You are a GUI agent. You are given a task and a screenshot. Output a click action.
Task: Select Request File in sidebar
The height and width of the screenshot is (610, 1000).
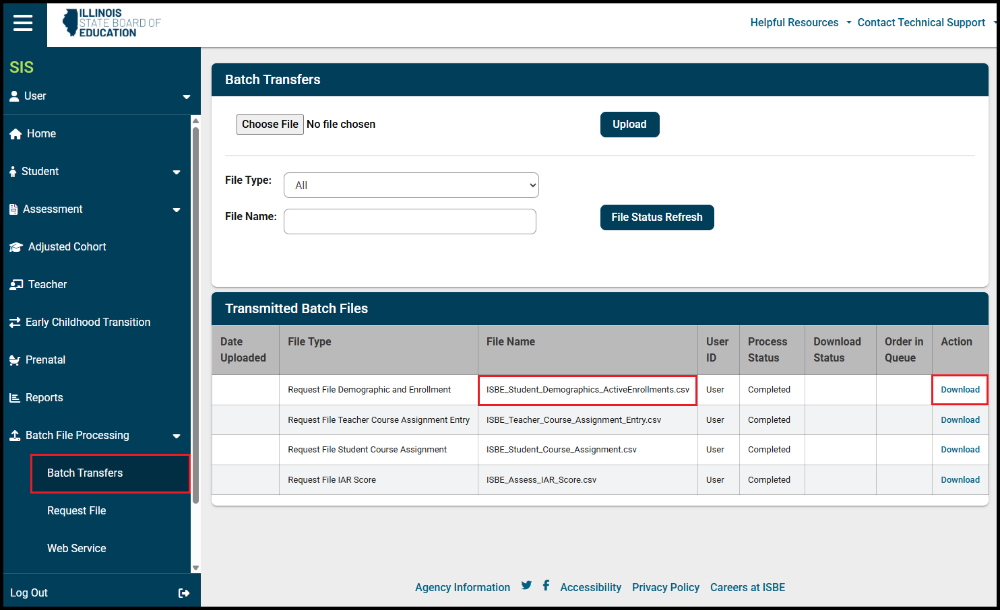pyautogui.click(x=77, y=511)
